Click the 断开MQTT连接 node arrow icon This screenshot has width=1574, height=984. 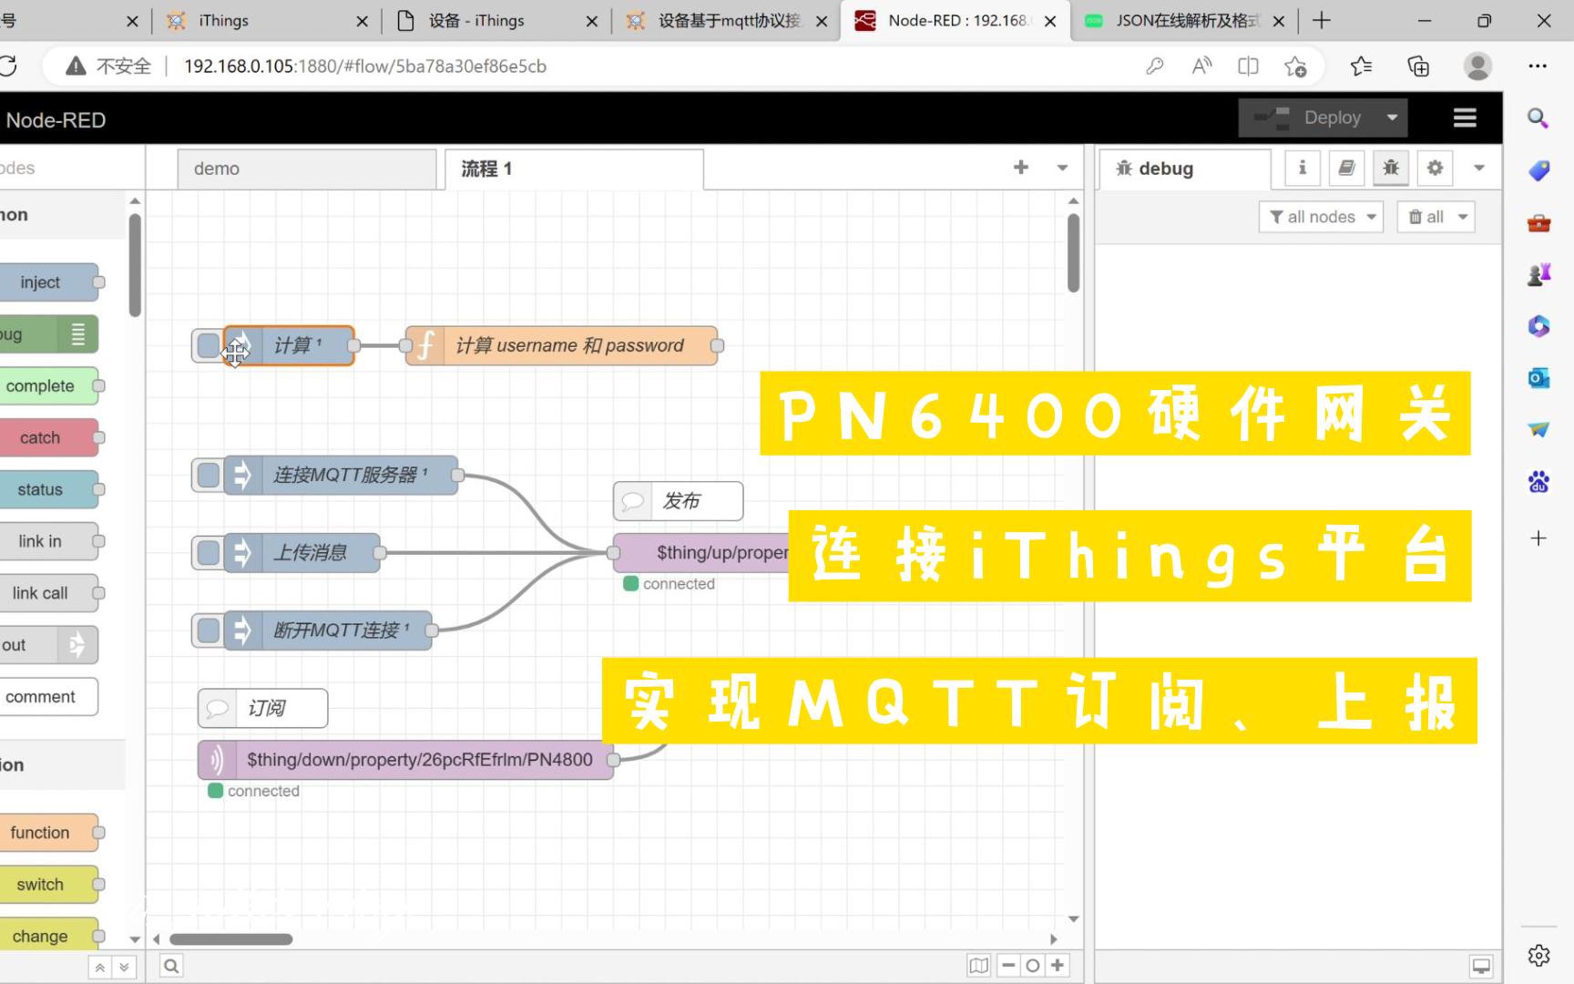click(x=241, y=630)
